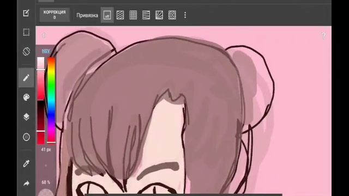Screen dimensions: 349x196
Task: Open the layers panel icon
Action: click(26, 117)
